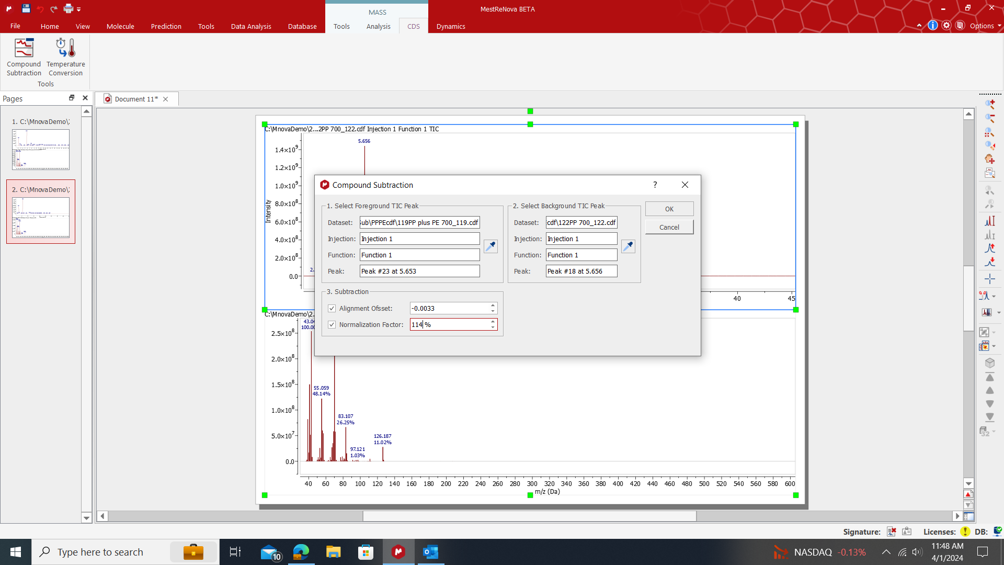Screen dimensions: 1004x565
Task: Decrease Alignment Offset with down arrow
Action: 493,311
